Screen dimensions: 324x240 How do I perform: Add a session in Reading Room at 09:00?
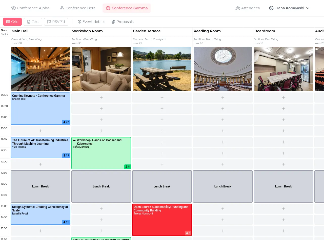pyautogui.click(x=223, y=98)
